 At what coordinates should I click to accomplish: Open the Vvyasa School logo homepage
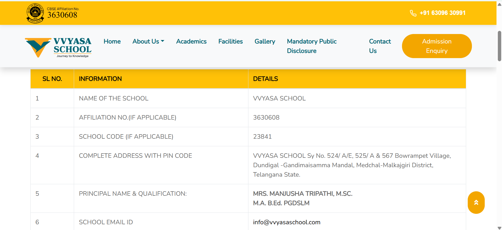58,47
